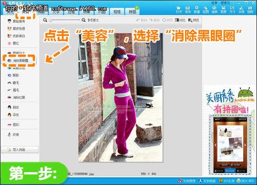This screenshot has height=185, width=257.
Task: Click the collage phone preview thumbnail
Action: 230,145
